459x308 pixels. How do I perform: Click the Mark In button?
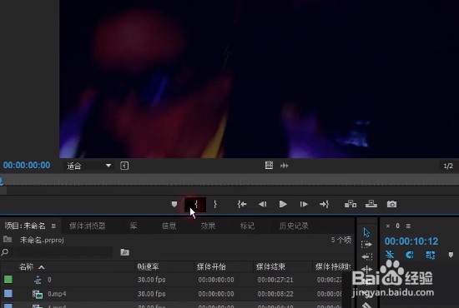pyautogui.click(x=196, y=204)
